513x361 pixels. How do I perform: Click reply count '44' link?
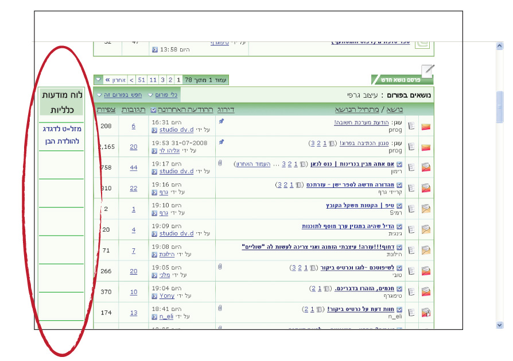[134, 167]
